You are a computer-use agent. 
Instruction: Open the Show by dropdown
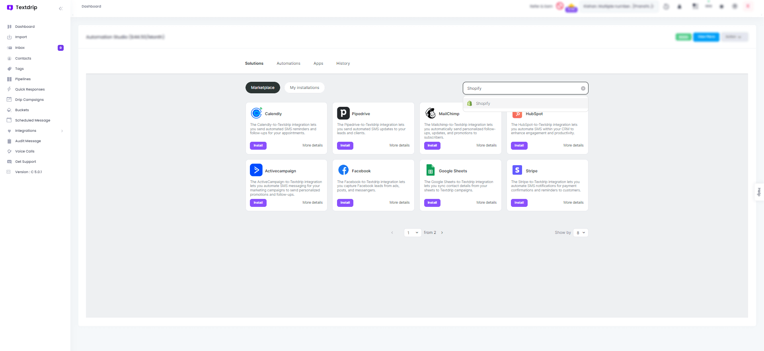coord(581,233)
